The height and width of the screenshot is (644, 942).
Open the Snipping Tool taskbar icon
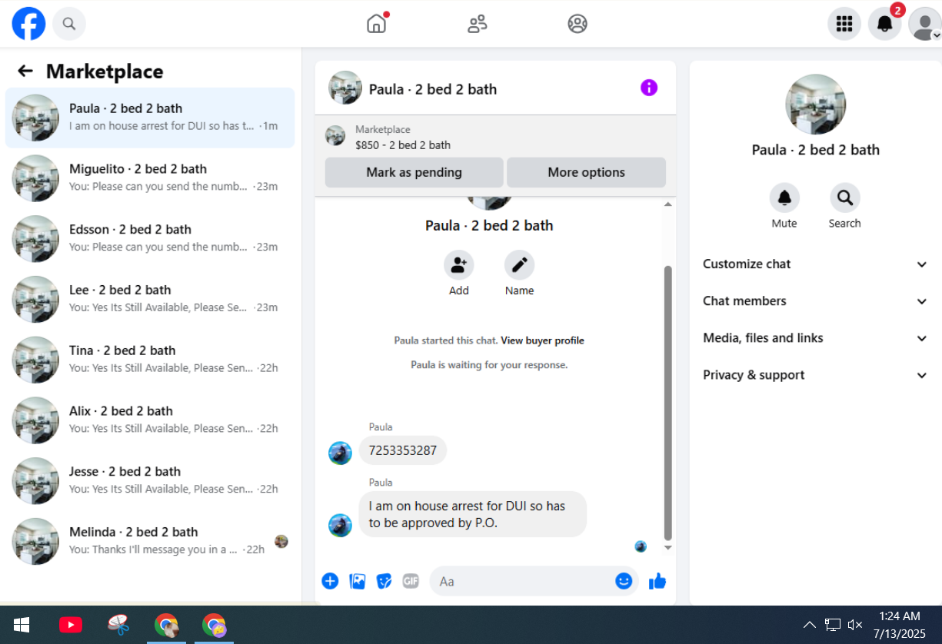118,625
